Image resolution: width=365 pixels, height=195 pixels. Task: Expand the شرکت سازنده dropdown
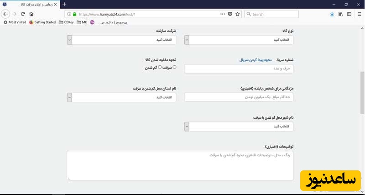[115, 40]
